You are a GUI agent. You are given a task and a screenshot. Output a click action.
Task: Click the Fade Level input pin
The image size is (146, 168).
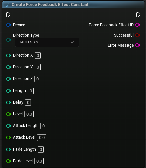9,161
